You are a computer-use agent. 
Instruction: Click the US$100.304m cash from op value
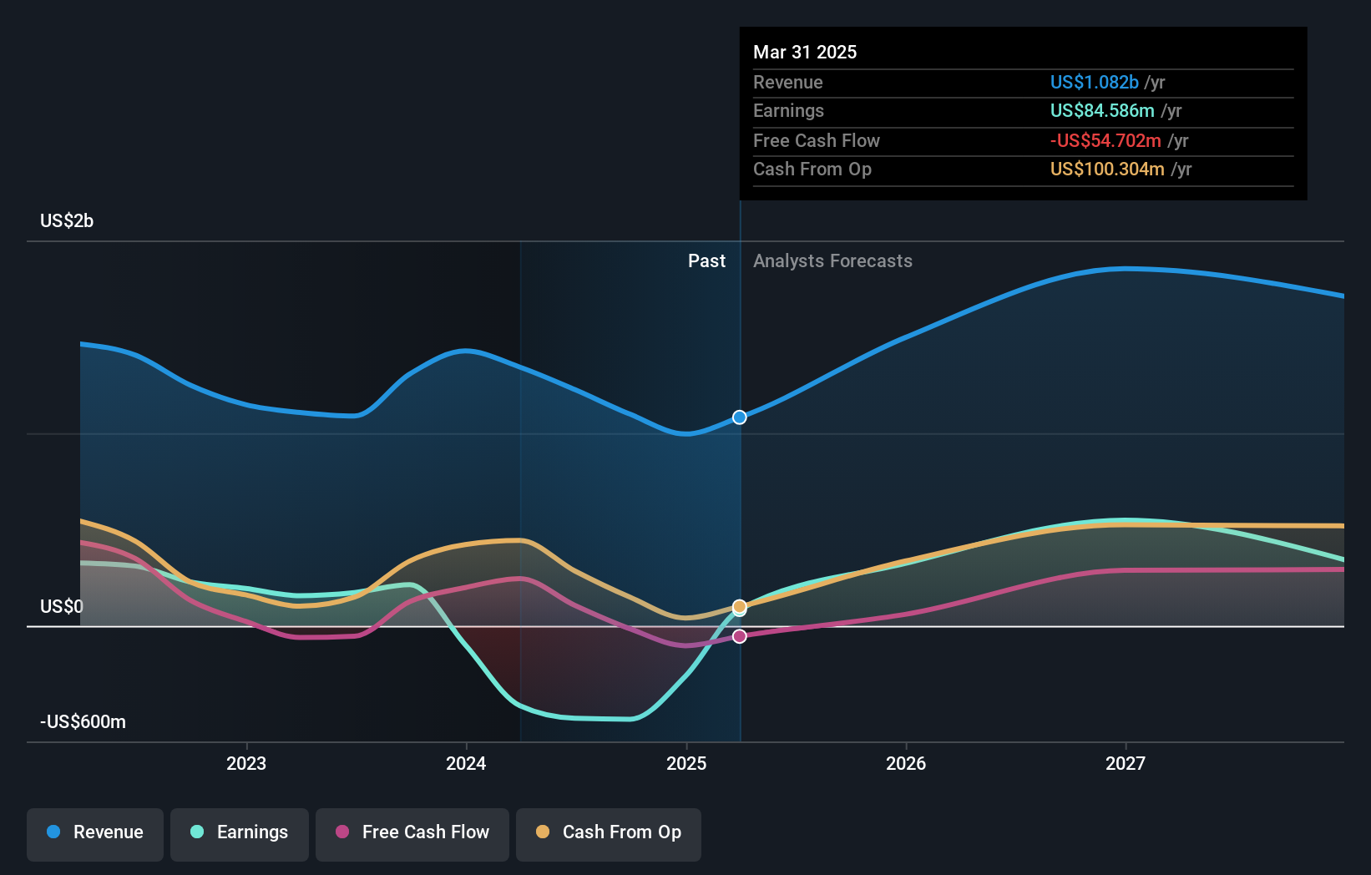[x=1107, y=169]
